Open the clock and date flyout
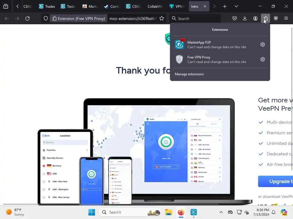 (261, 212)
